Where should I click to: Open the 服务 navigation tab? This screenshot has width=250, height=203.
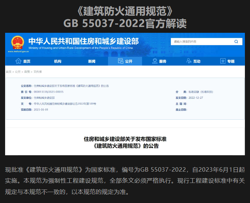tap(159, 61)
